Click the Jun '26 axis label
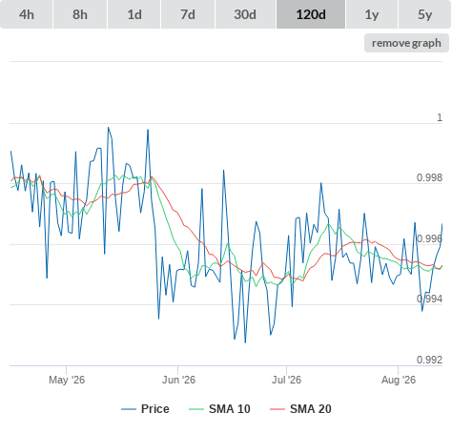 (178, 380)
